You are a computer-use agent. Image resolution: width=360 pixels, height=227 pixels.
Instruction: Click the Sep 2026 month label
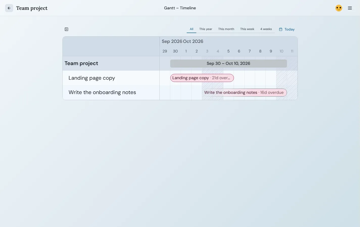click(x=172, y=41)
